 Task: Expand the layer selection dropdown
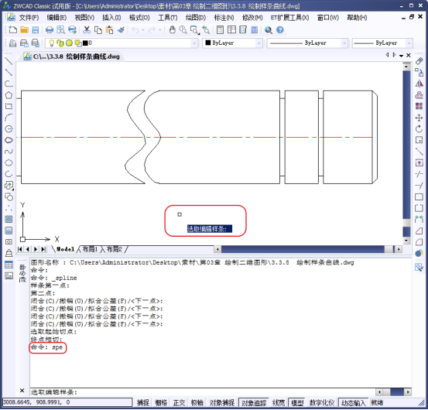(x=194, y=43)
